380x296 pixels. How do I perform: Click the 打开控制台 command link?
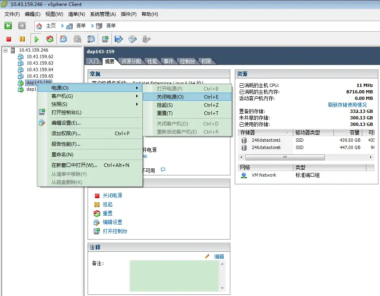(115, 231)
